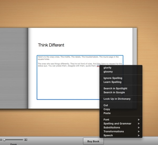Click the underlined misspelled word in text
158x145 pixels.
98,66
